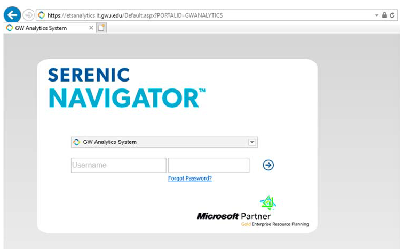Click the Serenic Navigator logo
Viewport: 403px width, 252px height.
[127, 87]
